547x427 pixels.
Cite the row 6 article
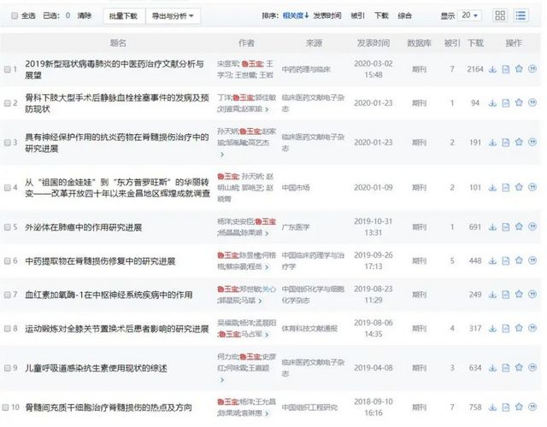click(532, 260)
